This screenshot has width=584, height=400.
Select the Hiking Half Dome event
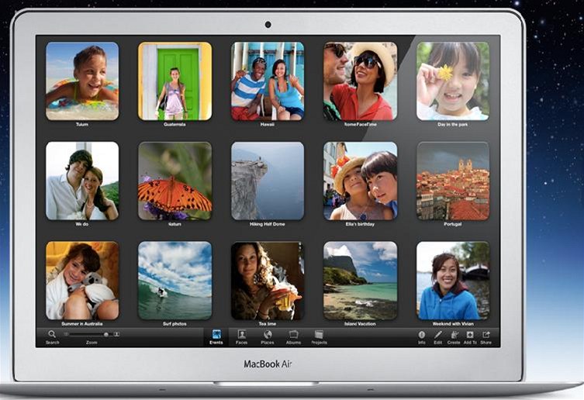(x=268, y=181)
